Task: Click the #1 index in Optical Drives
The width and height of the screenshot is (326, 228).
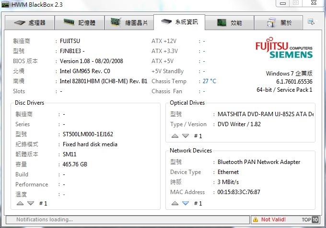Action: point(198,136)
